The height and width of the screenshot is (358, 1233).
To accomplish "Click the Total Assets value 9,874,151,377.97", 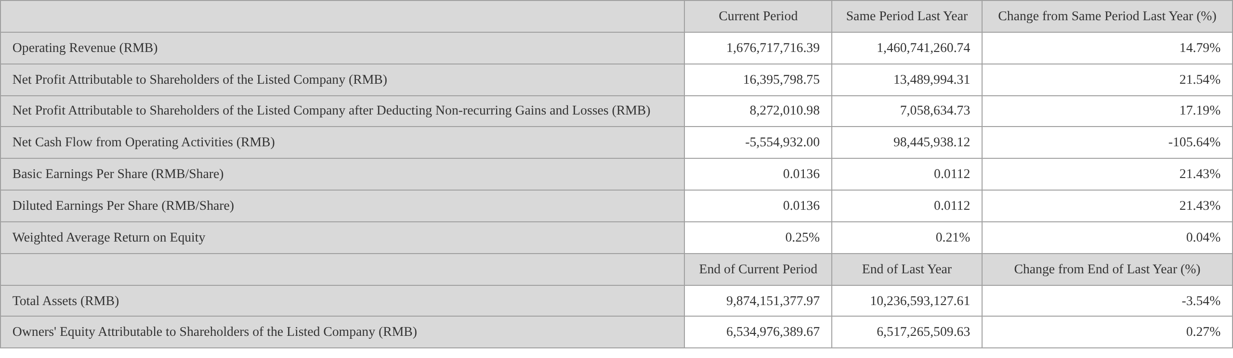I will [x=773, y=301].
